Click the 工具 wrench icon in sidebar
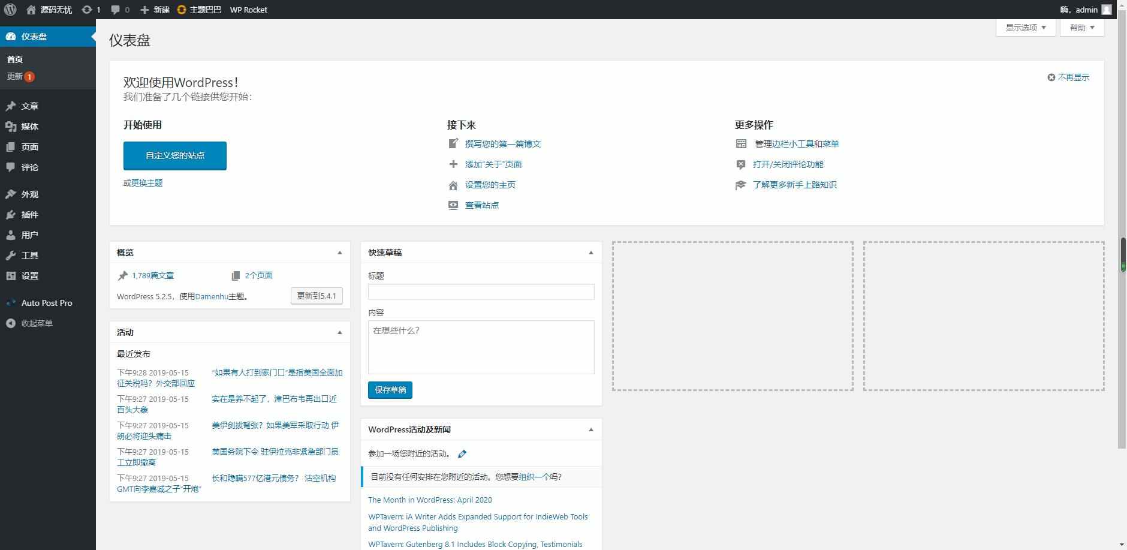 pyautogui.click(x=11, y=256)
